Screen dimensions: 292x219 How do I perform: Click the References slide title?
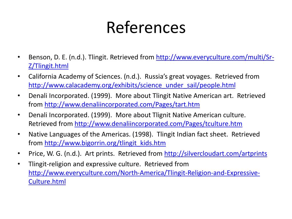pyautogui.click(x=146, y=27)
